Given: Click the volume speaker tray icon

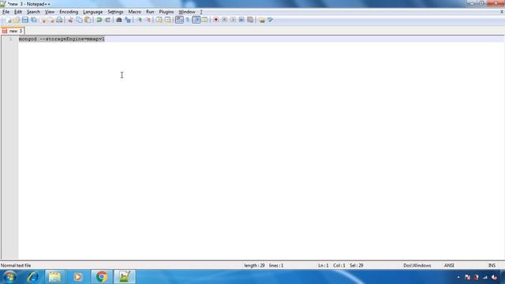Looking at the screenshot, I should click(x=495, y=277).
